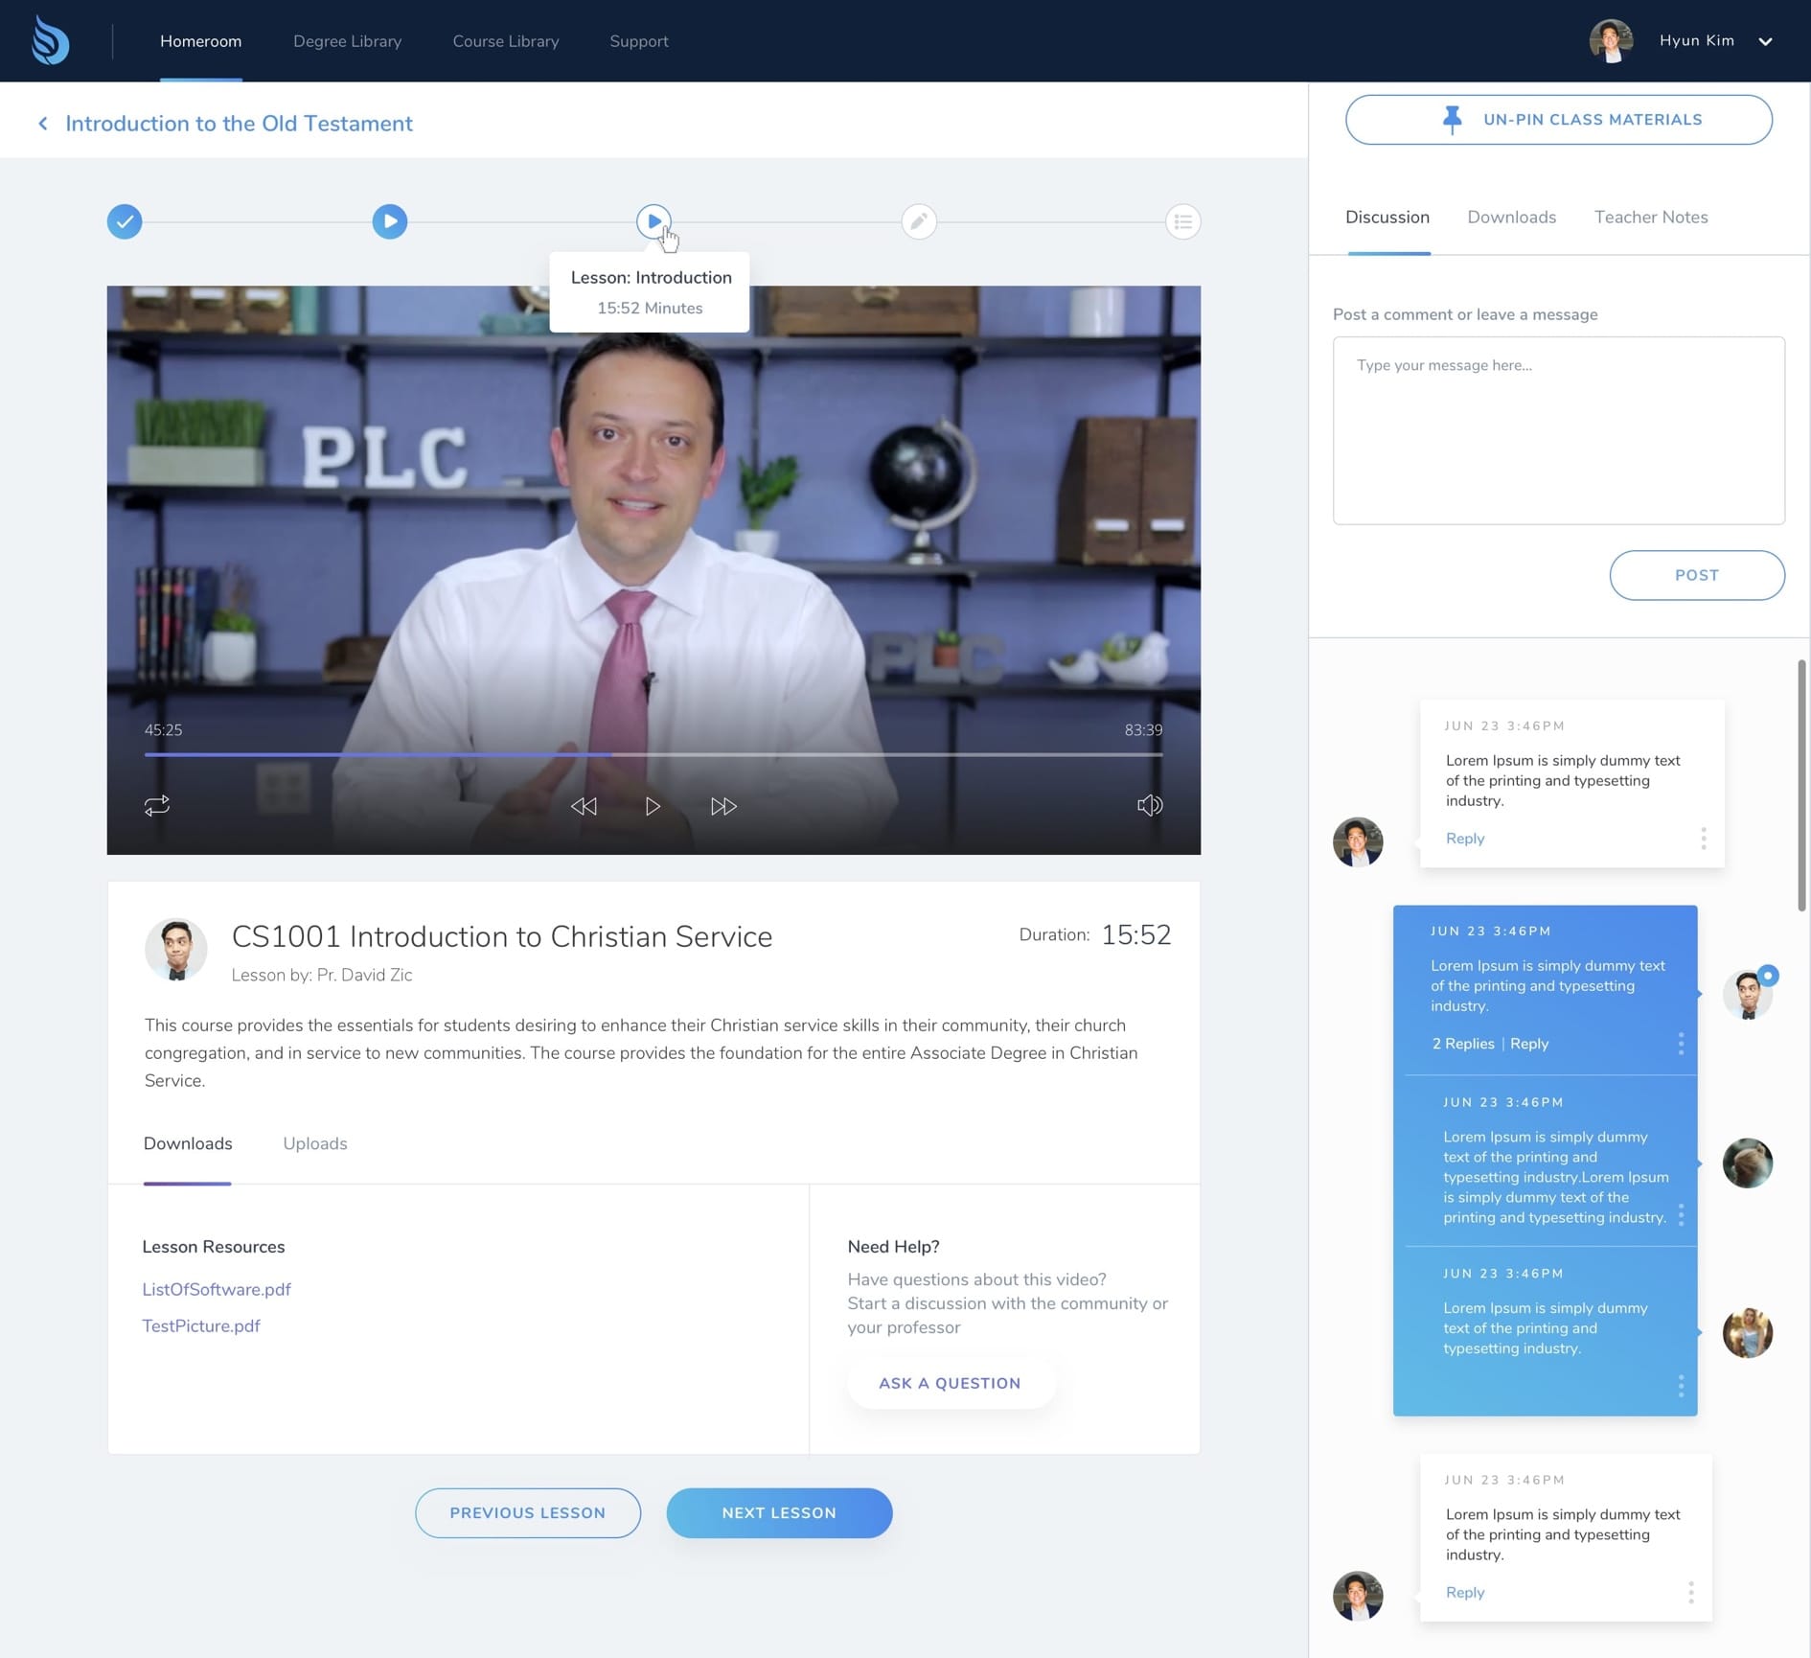Switch to the sidebar Downloads tab
This screenshot has width=1811, height=1658.
1511,217
